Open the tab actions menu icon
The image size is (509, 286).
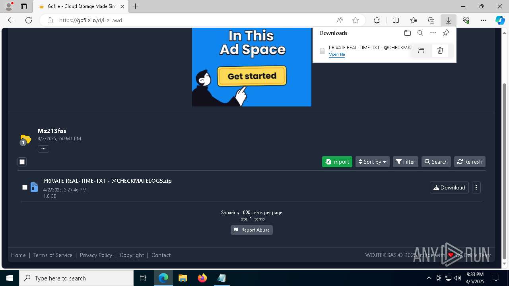(x=24, y=6)
